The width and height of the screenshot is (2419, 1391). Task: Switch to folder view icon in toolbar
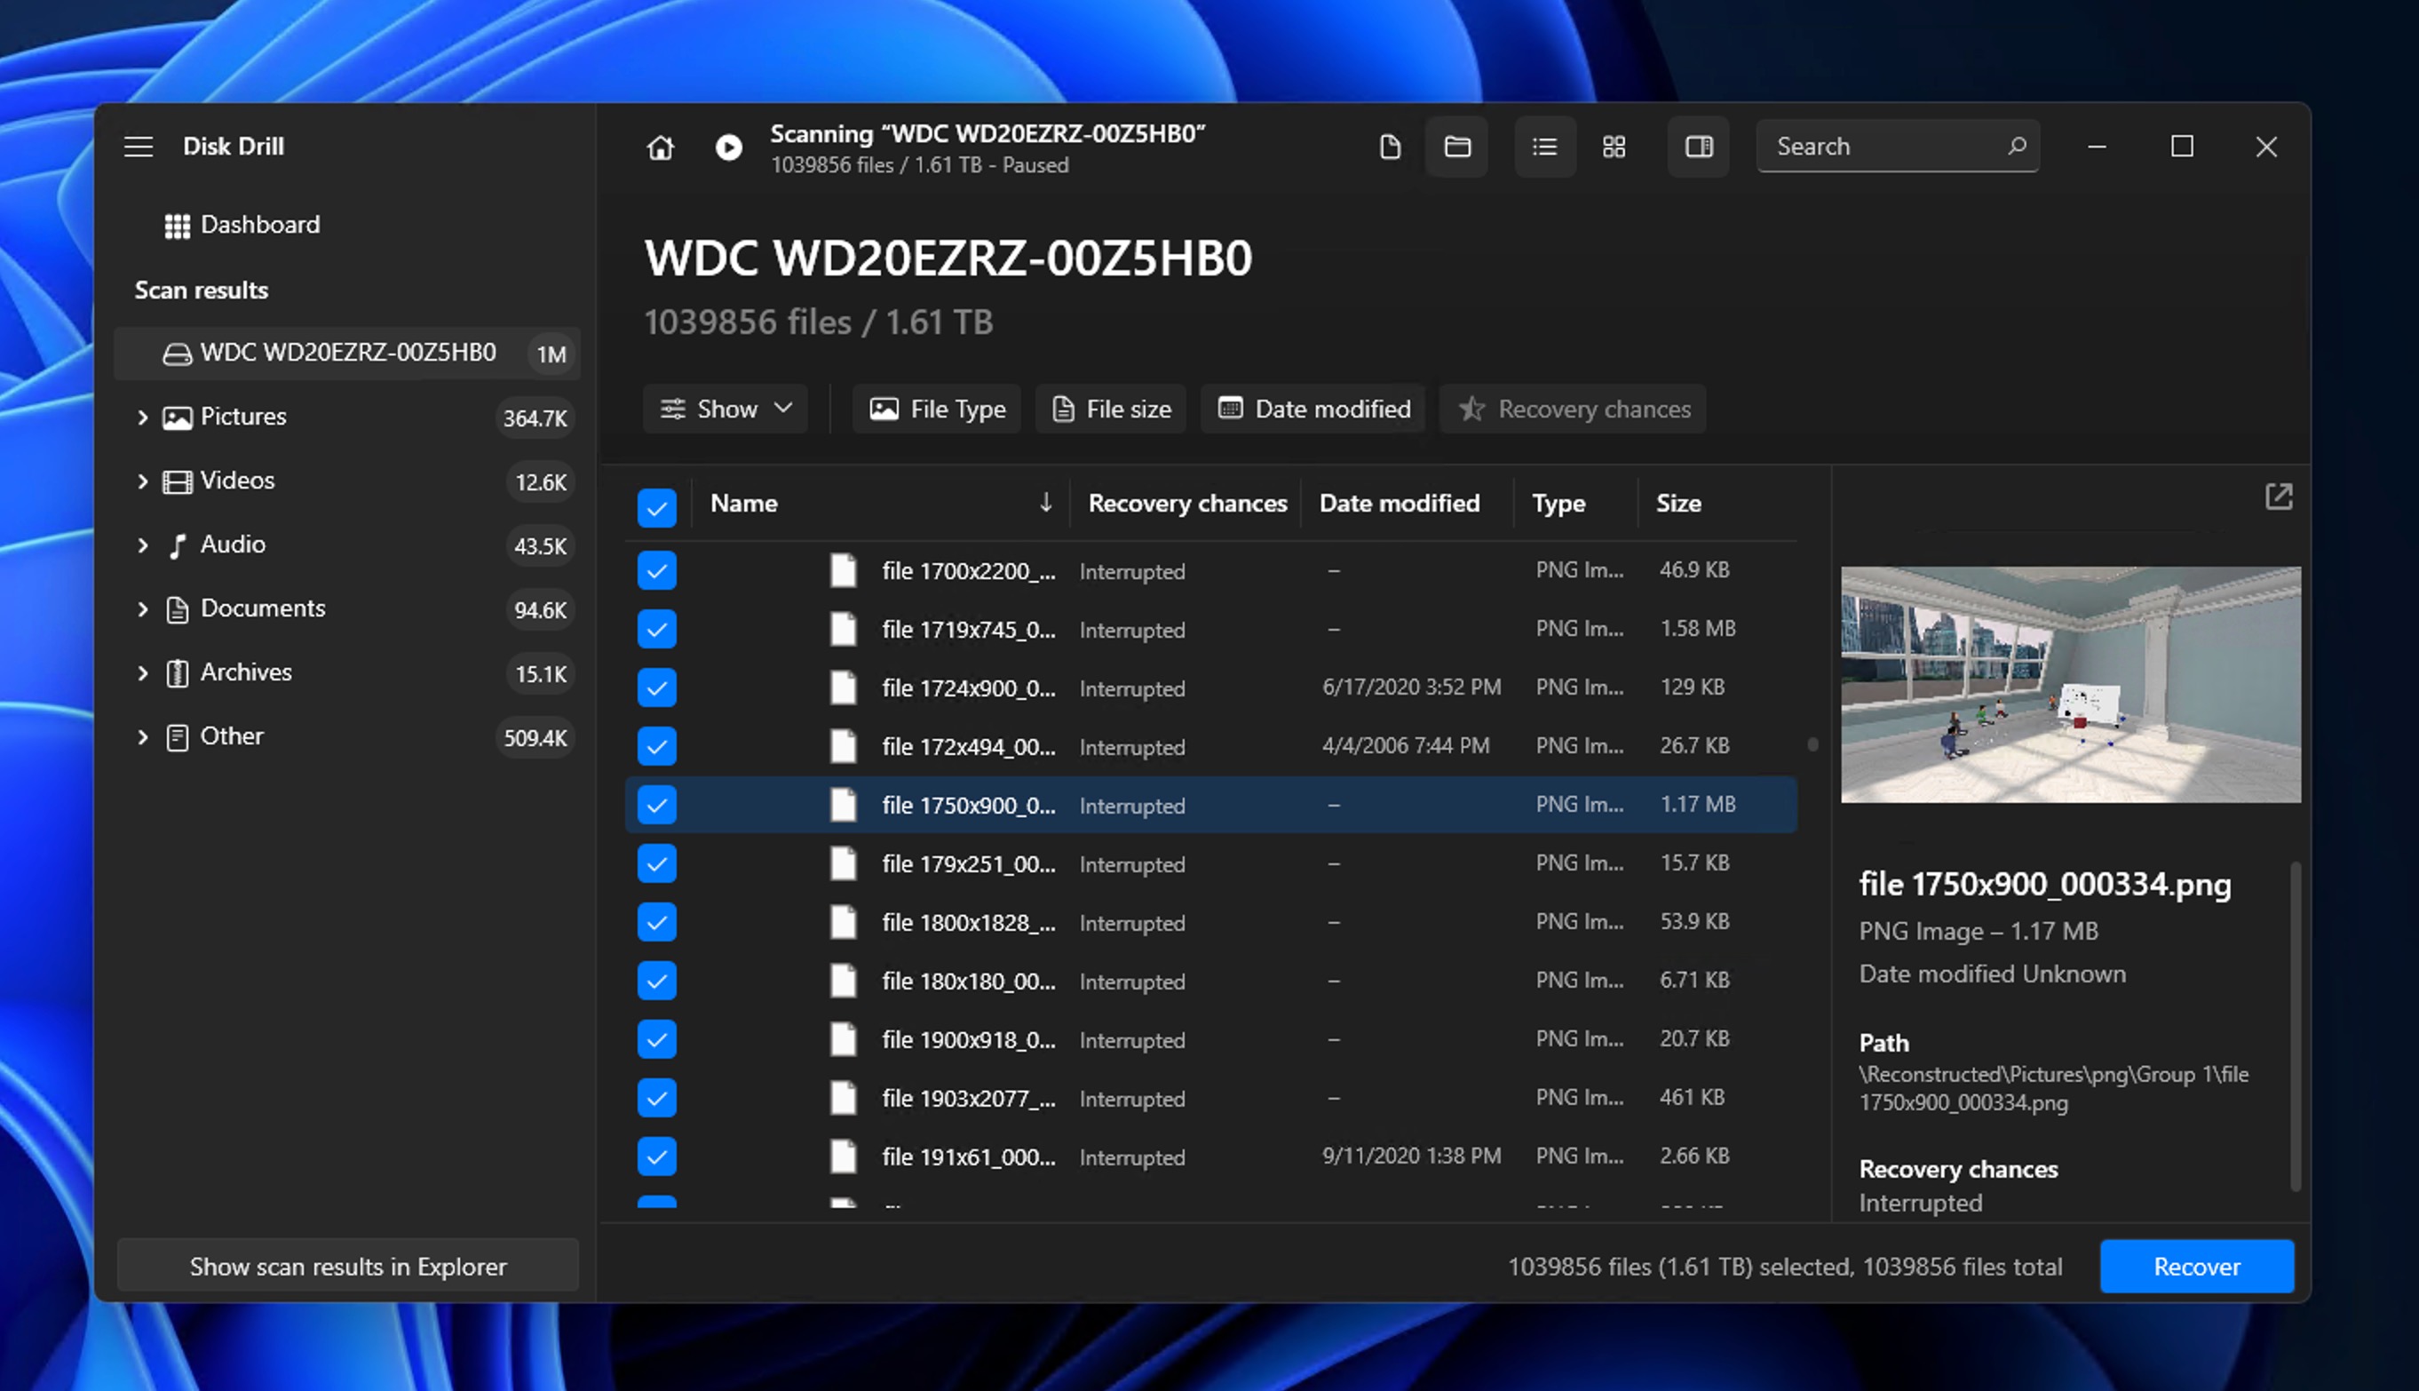(x=1457, y=147)
